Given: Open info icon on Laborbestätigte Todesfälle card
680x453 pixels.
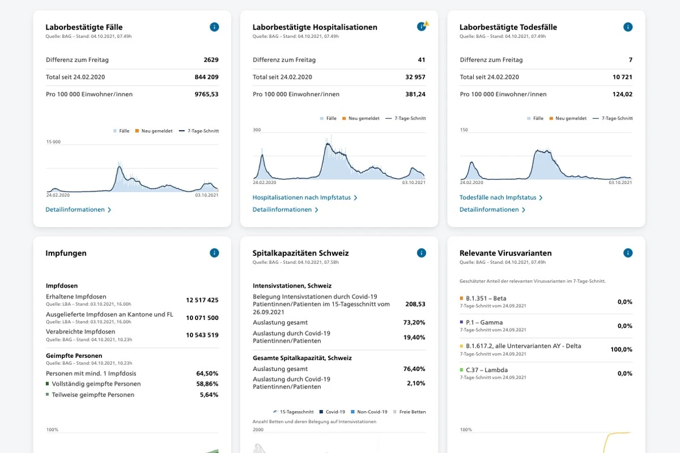Looking at the screenshot, I should tap(628, 27).
